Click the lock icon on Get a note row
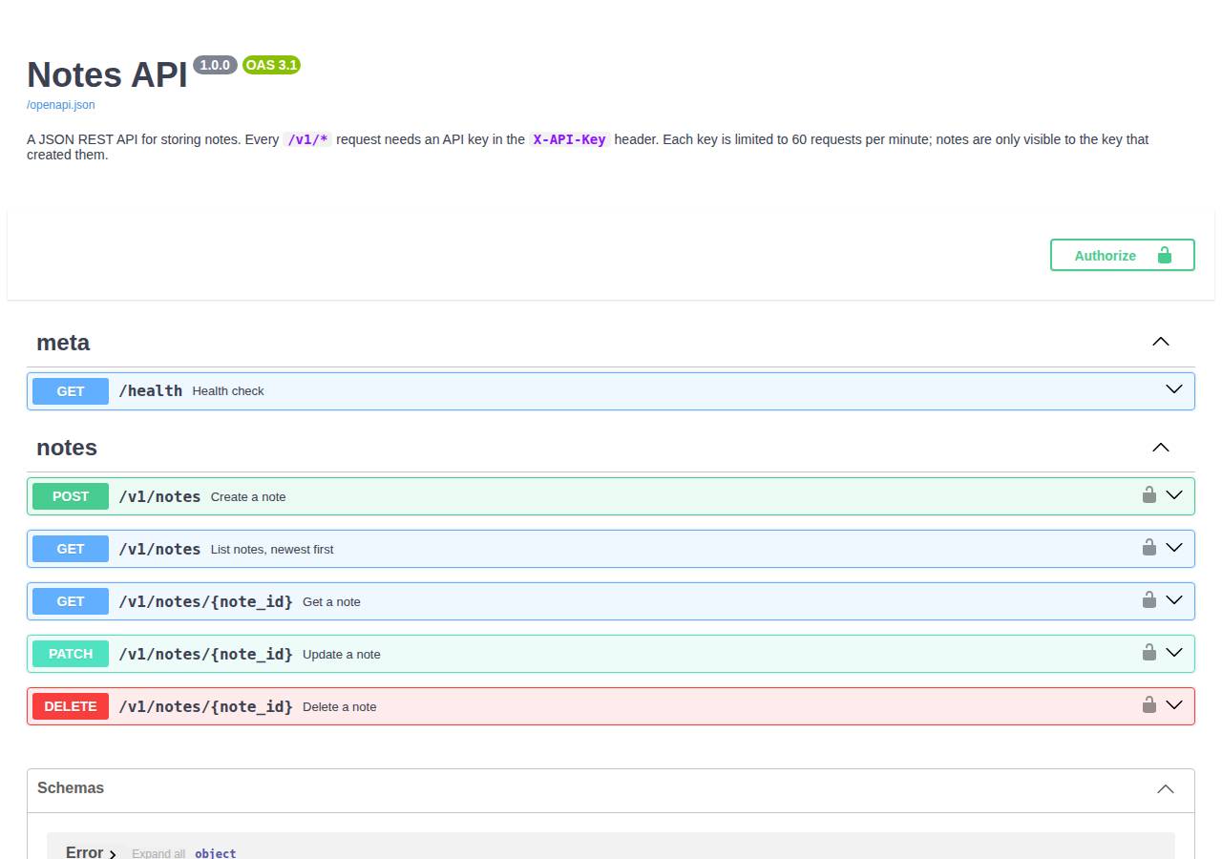This screenshot has width=1222, height=859. (x=1149, y=599)
